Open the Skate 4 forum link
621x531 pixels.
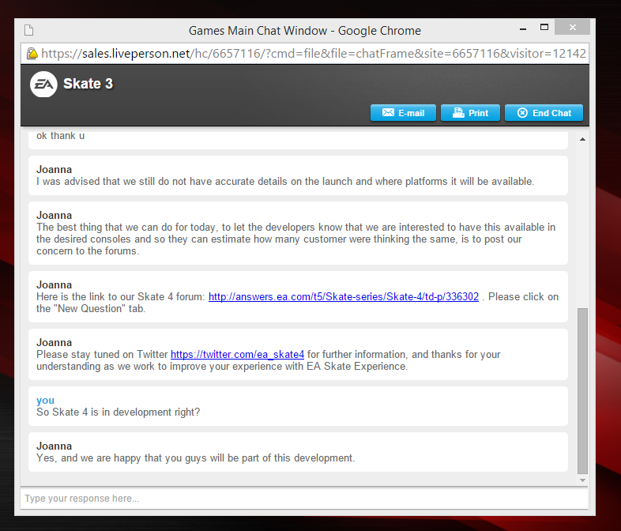tap(344, 296)
